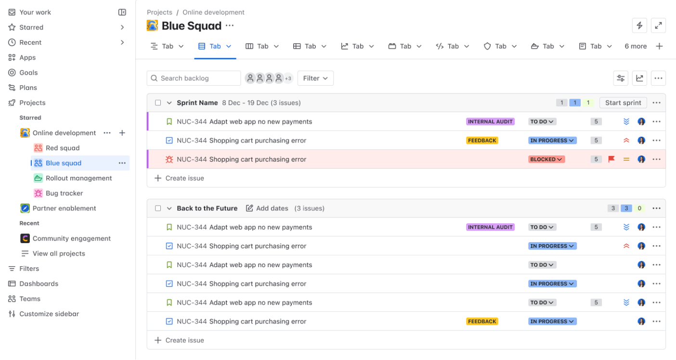Image resolution: width=676 pixels, height=360 pixels.
Task: Click Add dates for Back to the Future
Action: pyautogui.click(x=267, y=208)
